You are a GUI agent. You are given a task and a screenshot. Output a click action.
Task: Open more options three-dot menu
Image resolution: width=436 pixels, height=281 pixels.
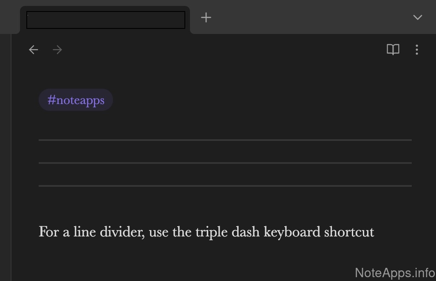416,50
